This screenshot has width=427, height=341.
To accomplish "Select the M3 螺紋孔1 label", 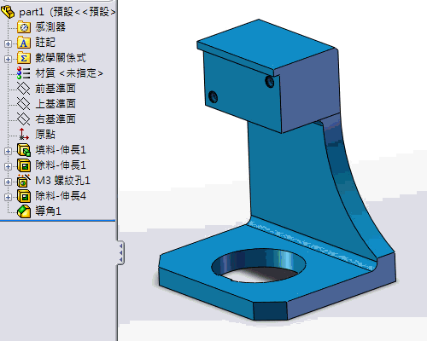I will [62, 181].
